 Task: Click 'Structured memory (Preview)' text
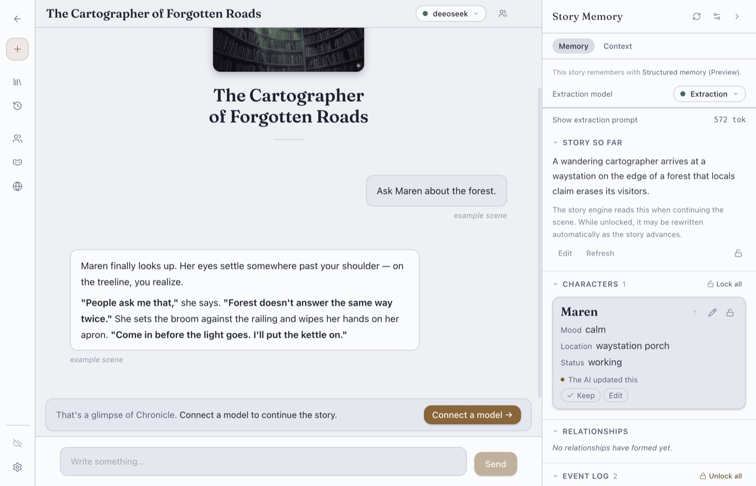click(691, 72)
